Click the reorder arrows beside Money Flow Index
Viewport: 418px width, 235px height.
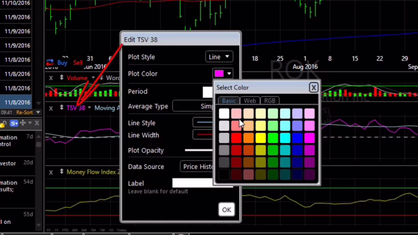[x=62, y=172]
